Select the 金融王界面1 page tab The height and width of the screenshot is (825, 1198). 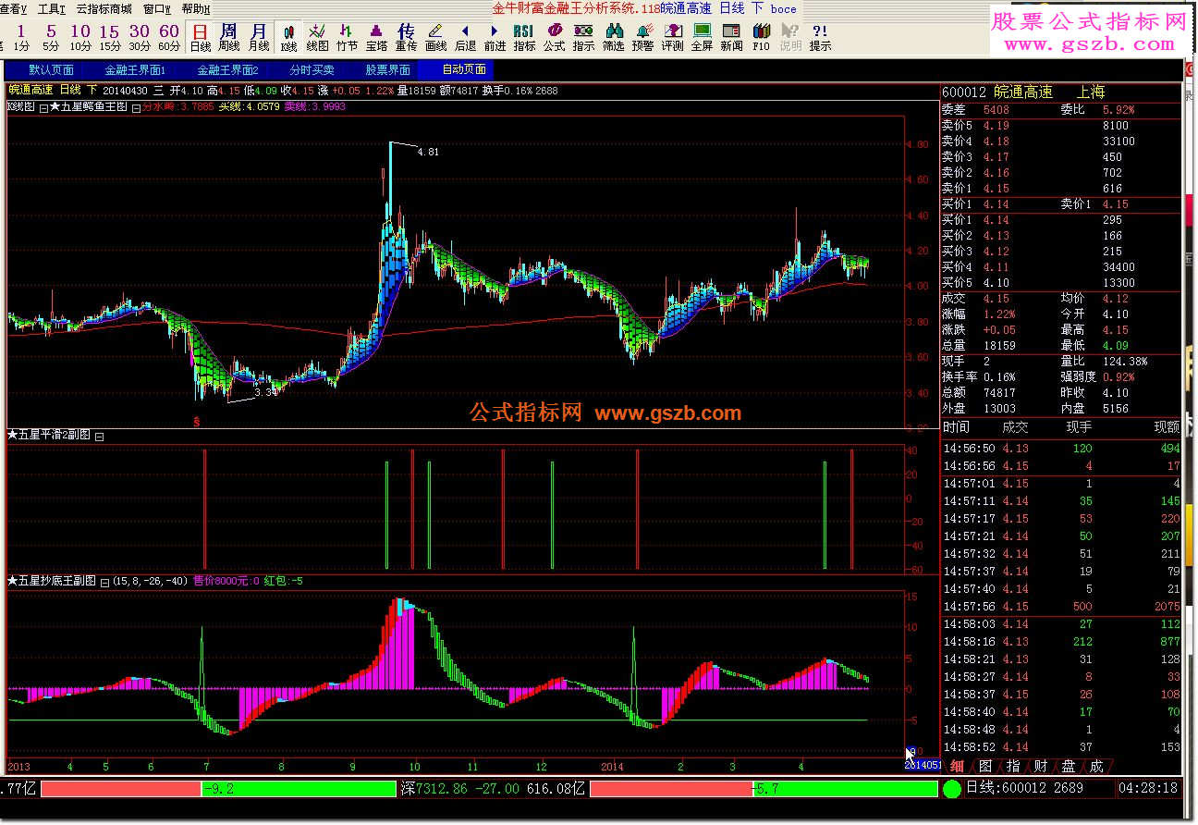coord(134,69)
